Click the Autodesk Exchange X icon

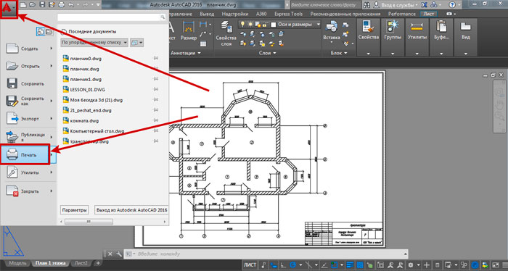click(x=425, y=5)
